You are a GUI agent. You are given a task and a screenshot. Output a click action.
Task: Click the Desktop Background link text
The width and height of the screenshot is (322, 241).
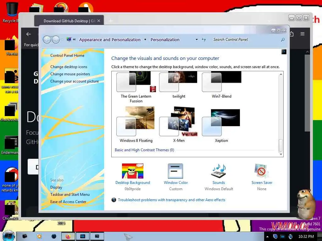(133, 183)
